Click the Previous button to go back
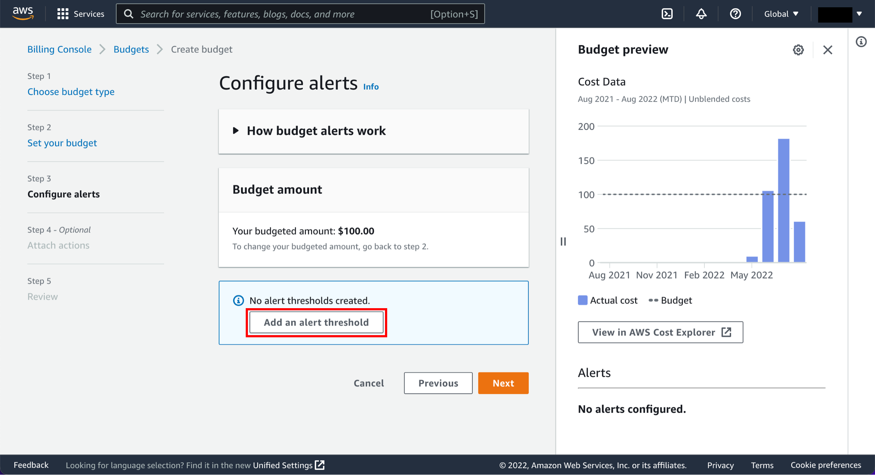875x475 pixels. [438, 383]
